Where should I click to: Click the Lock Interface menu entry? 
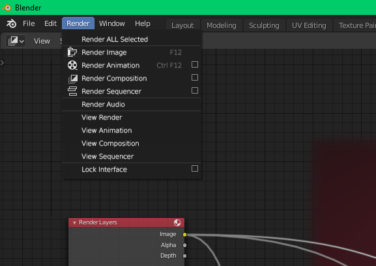[x=132, y=170]
